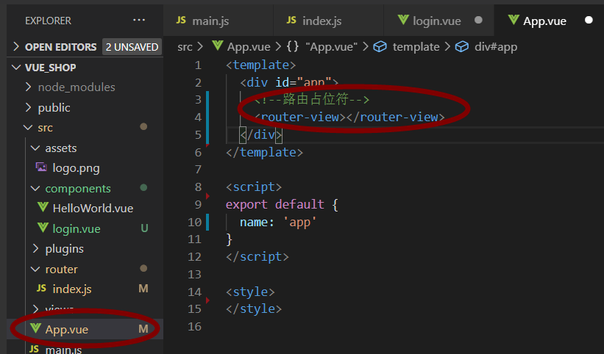Click the opening <style> tag line
The width and height of the screenshot is (604, 354).
(x=250, y=292)
